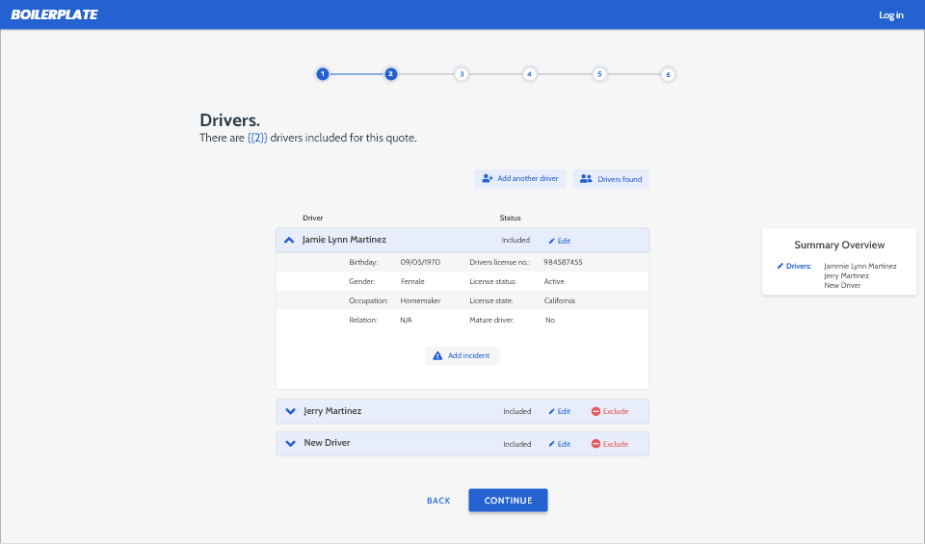This screenshot has width=925, height=544.
Task: Open step 6 in the progress stepper
Action: pyautogui.click(x=668, y=74)
